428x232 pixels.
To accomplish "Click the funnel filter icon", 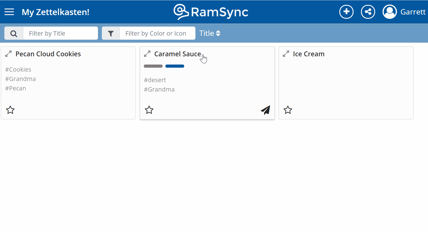I will [x=111, y=33].
